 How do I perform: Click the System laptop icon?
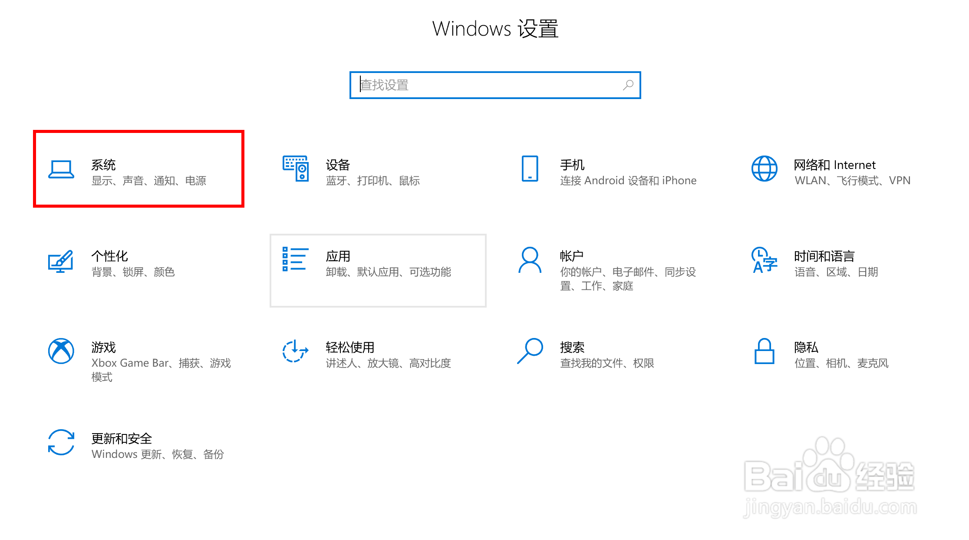click(x=61, y=169)
